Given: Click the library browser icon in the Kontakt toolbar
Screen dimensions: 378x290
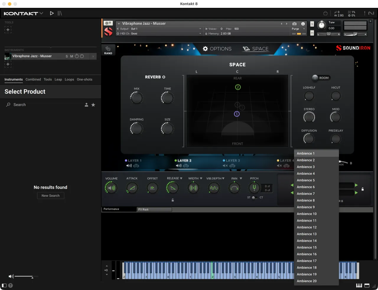Looking at the screenshot, I should click(60, 13).
